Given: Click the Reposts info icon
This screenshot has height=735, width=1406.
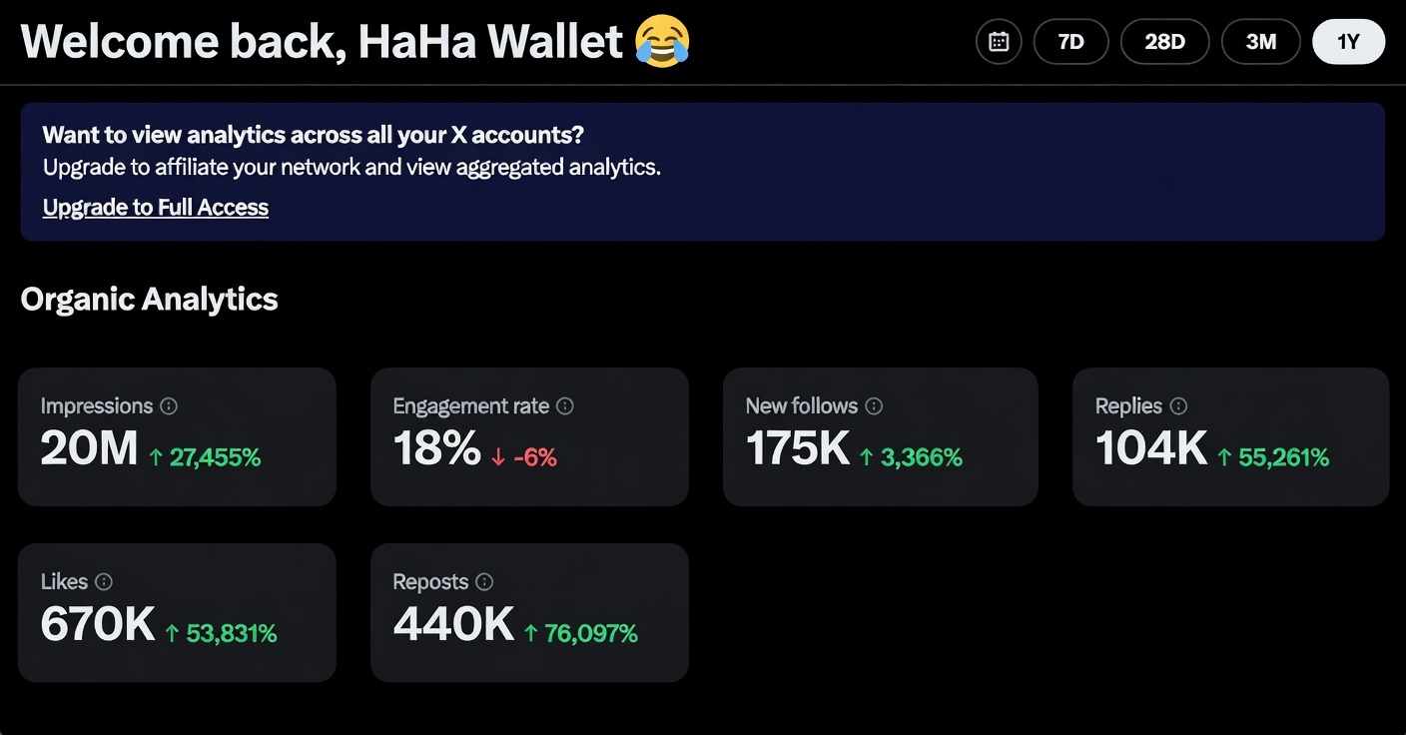Looking at the screenshot, I should 483,582.
